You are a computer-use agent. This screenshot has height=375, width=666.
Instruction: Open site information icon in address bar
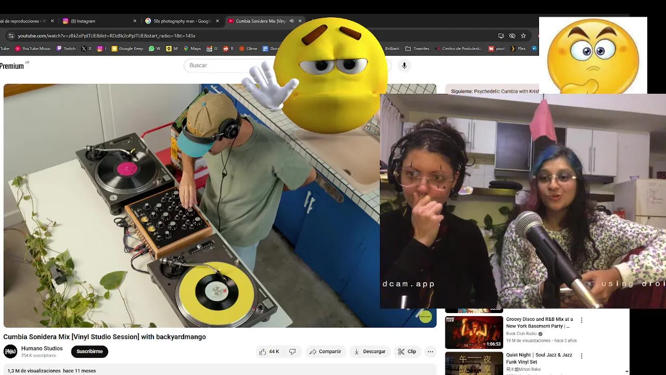[10, 35]
